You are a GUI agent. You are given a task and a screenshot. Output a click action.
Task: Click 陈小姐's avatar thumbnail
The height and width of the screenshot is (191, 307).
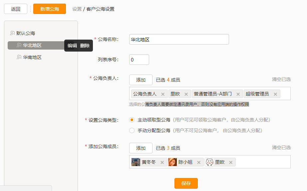pyautogui.click(x=172, y=162)
